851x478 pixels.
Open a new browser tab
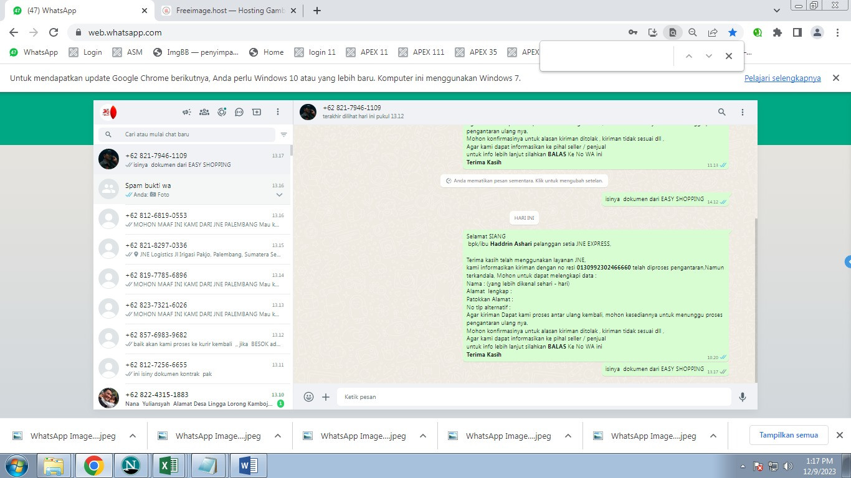click(x=317, y=11)
